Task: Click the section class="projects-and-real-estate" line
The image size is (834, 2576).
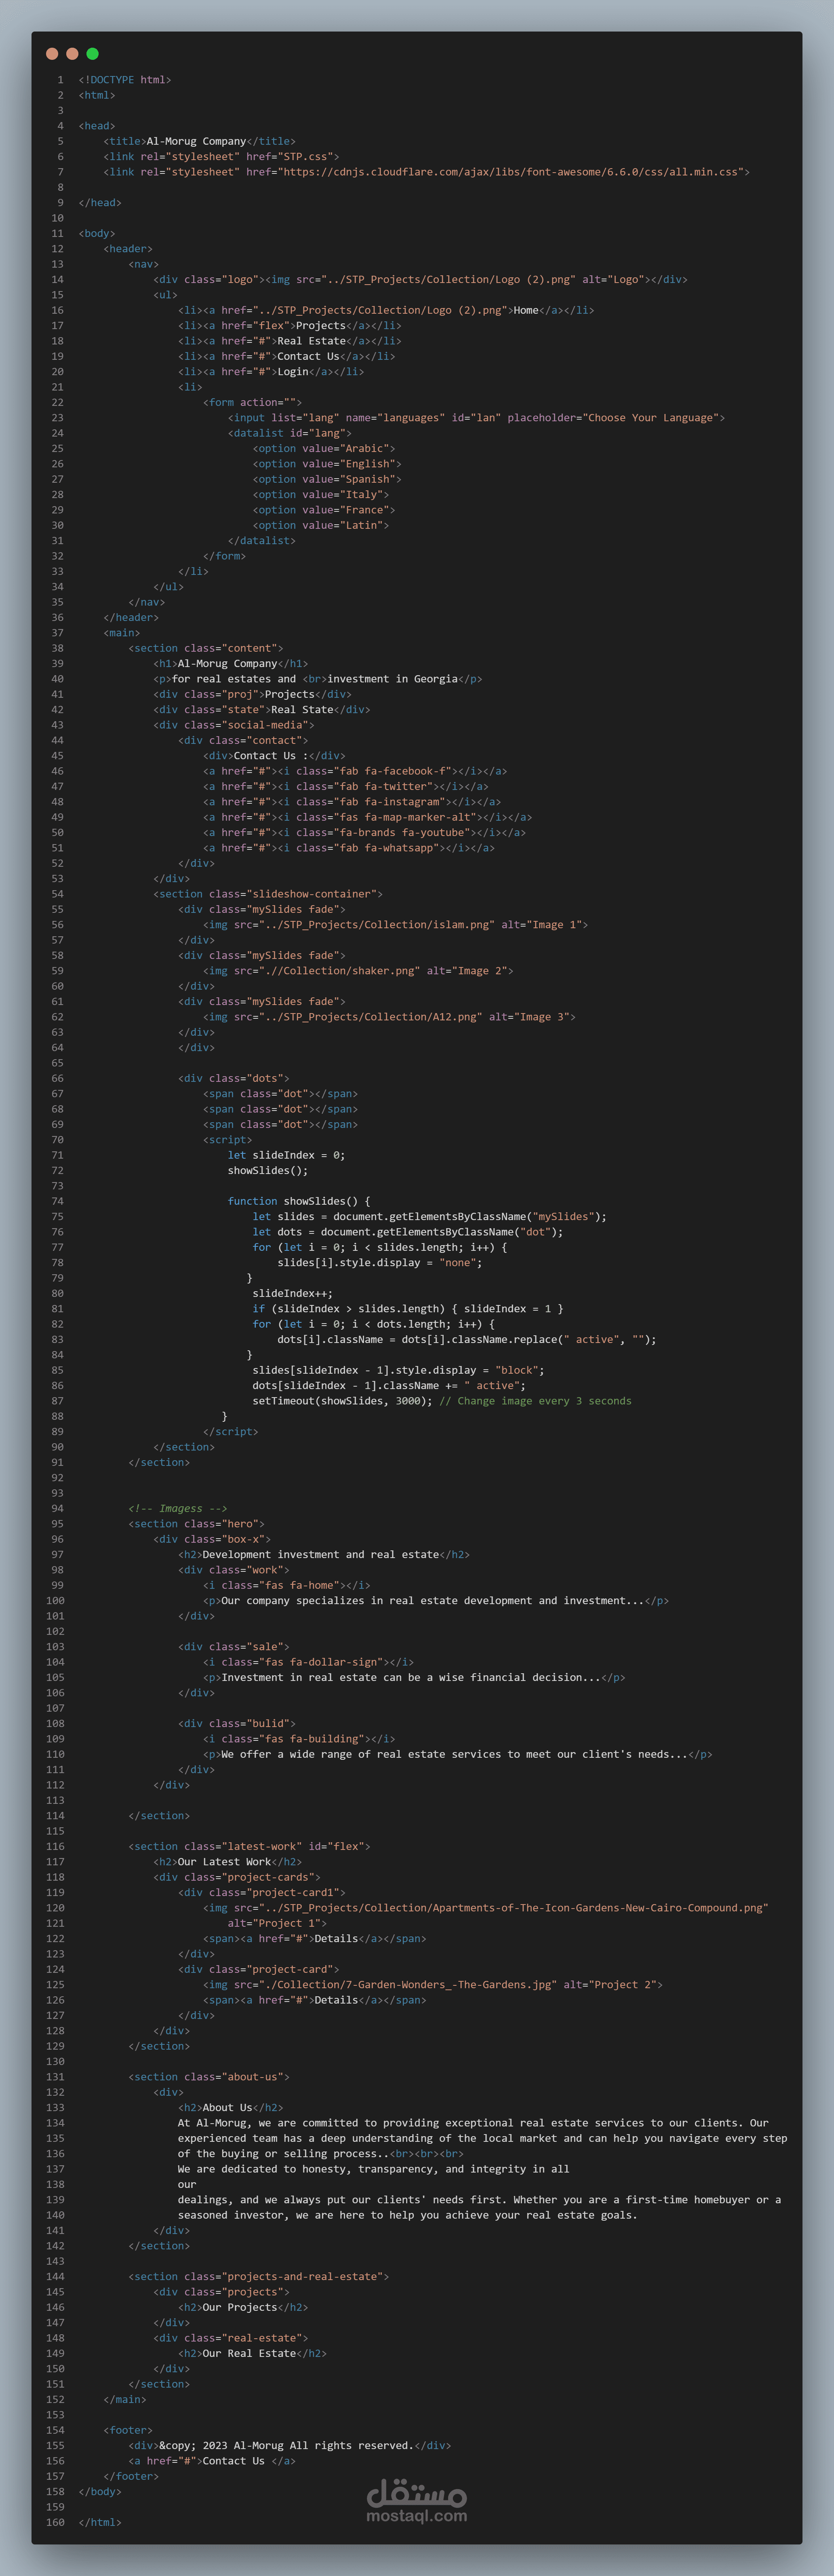Action: 259,2277
